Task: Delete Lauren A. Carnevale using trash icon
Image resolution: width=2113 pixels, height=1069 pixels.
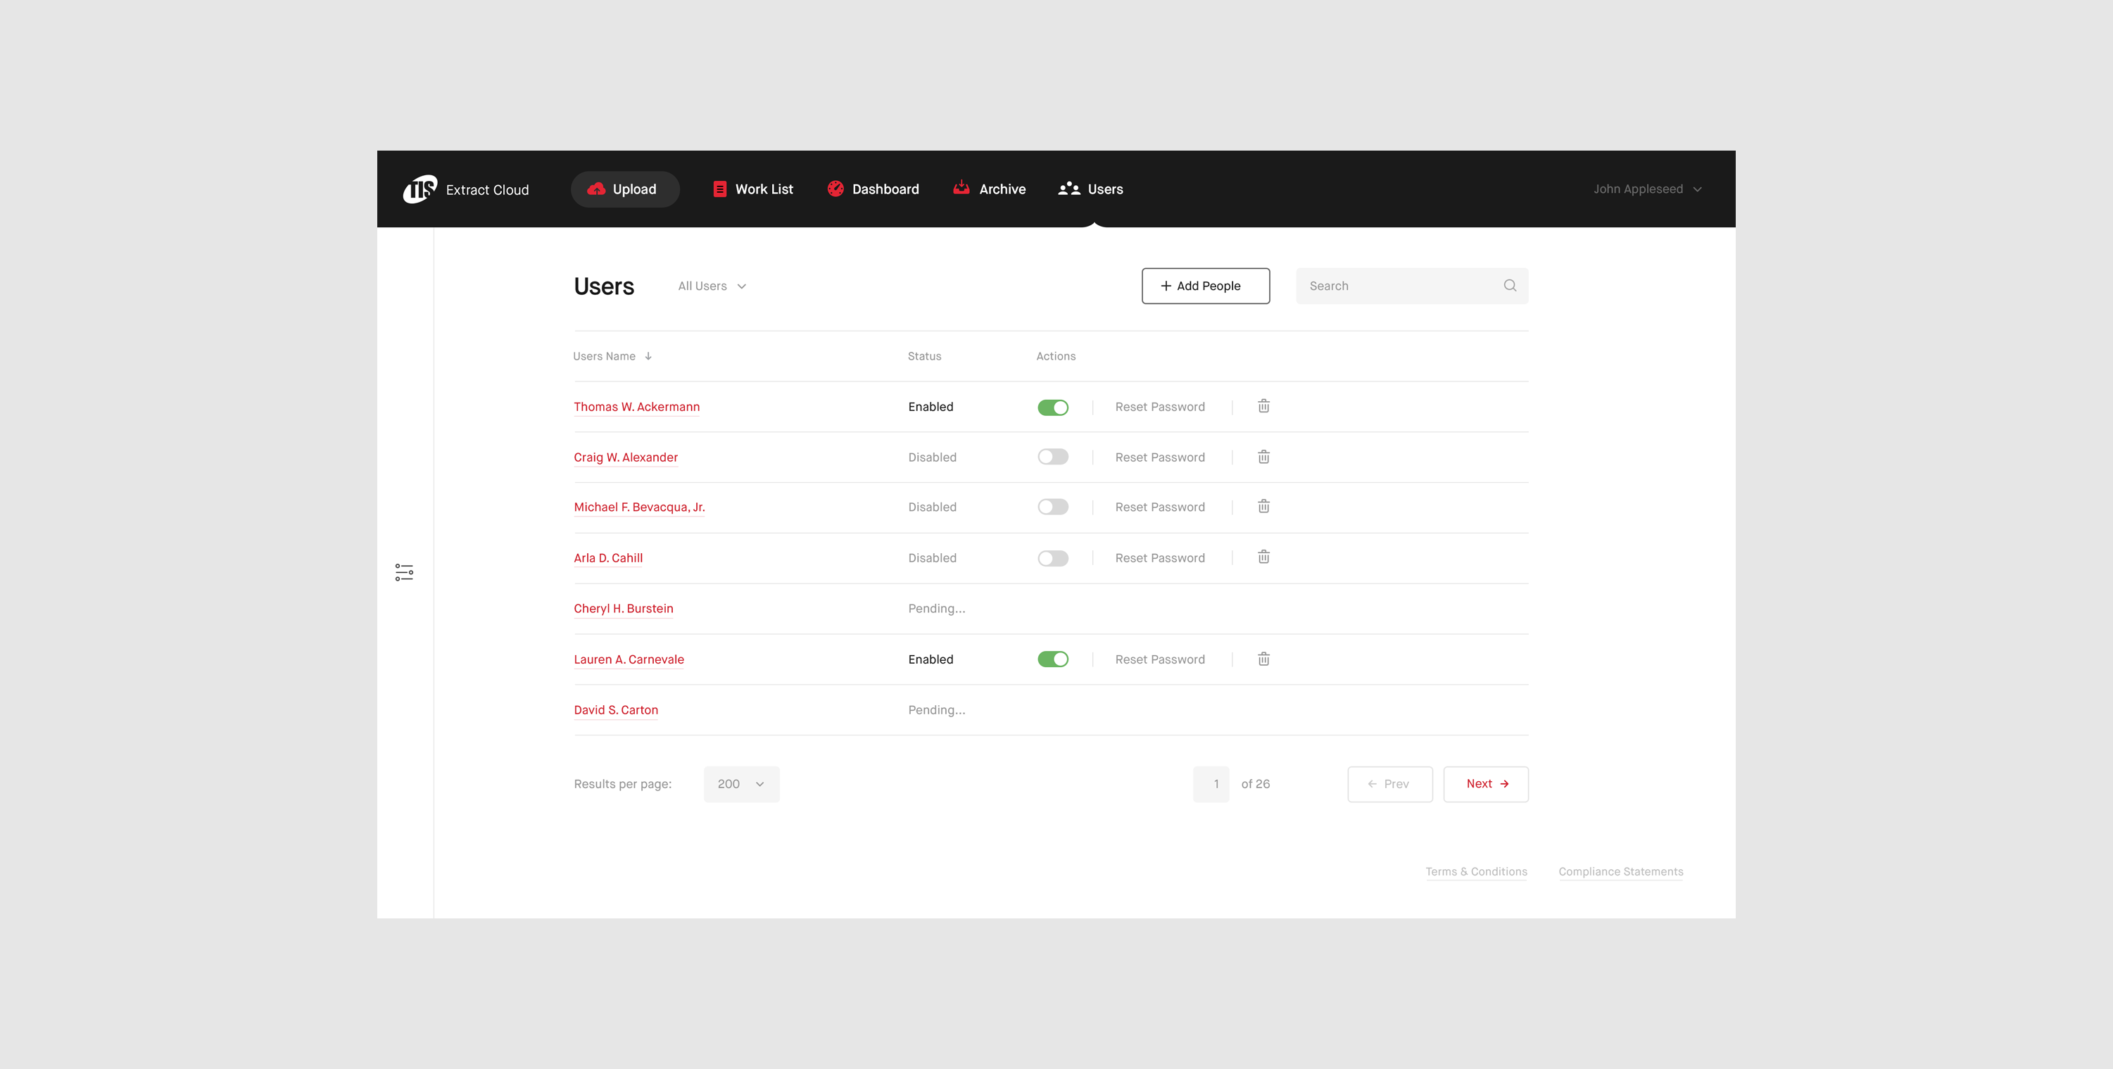Action: coord(1263,659)
